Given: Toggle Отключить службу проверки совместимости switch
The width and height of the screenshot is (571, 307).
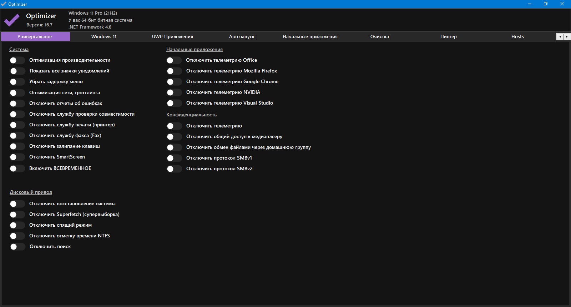Looking at the screenshot, I should (17, 114).
